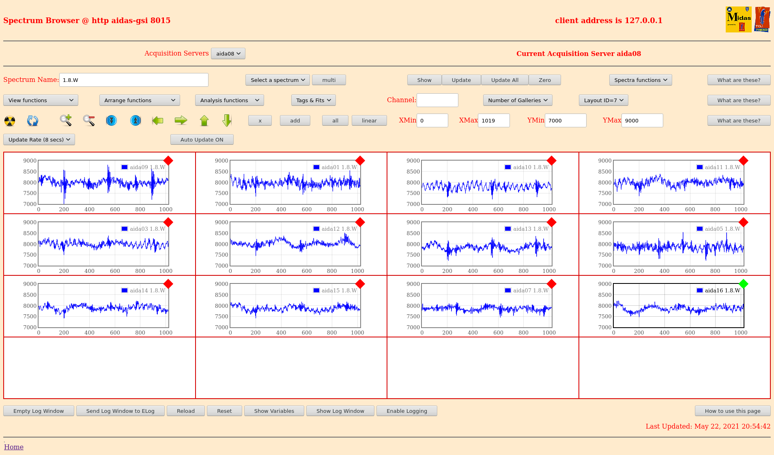Open the View functions menu

pyautogui.click(x=41, y=100)
